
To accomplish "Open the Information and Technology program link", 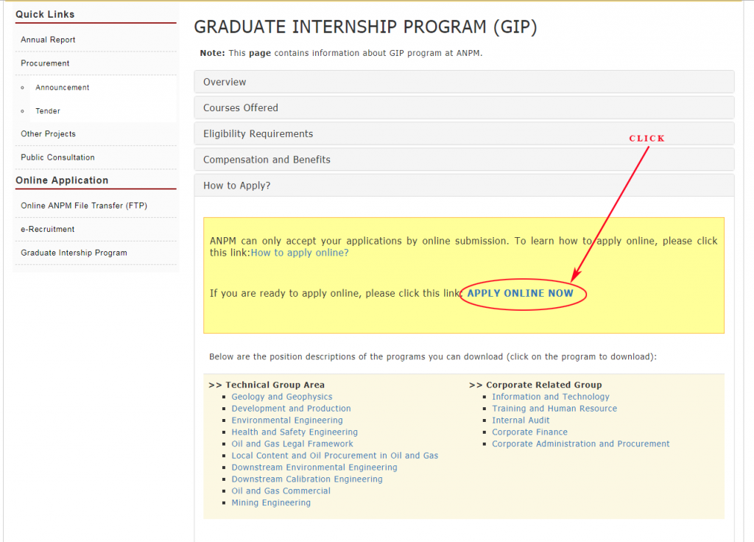I will (551, 397).
